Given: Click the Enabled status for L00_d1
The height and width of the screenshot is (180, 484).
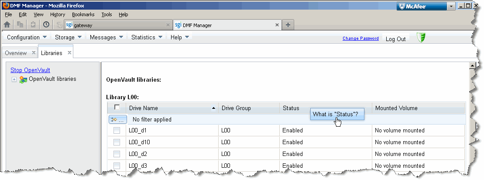Looking at the screenshot, I should [292, 131].
